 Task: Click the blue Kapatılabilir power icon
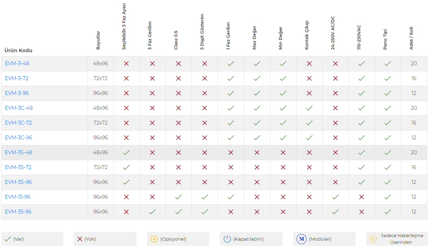pos(227,239)
